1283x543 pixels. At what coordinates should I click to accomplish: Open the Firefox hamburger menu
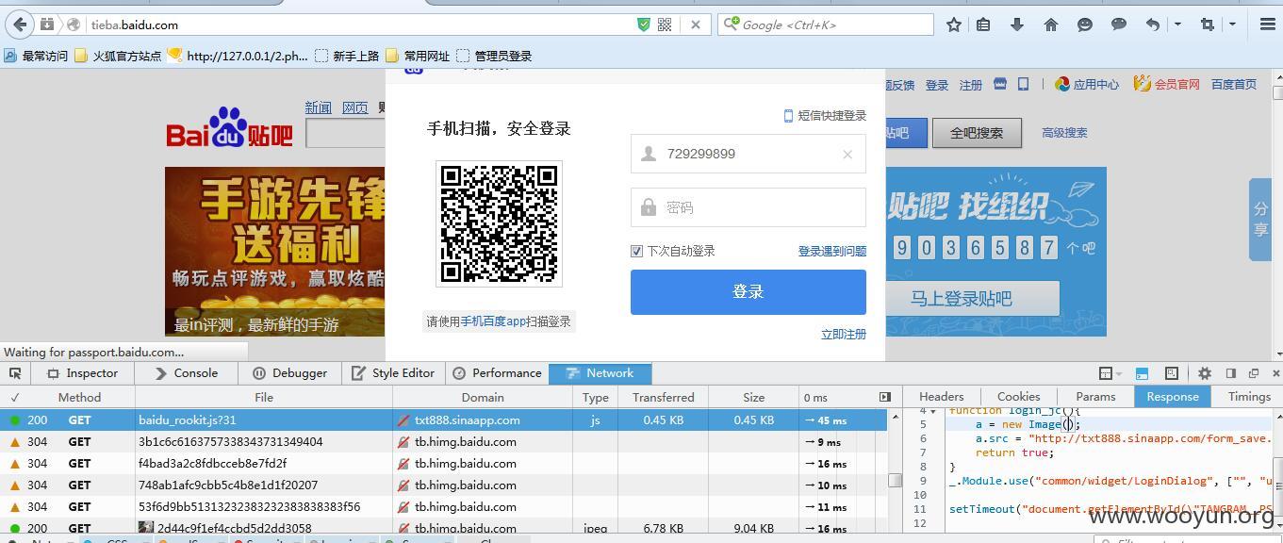[1268, 25]
